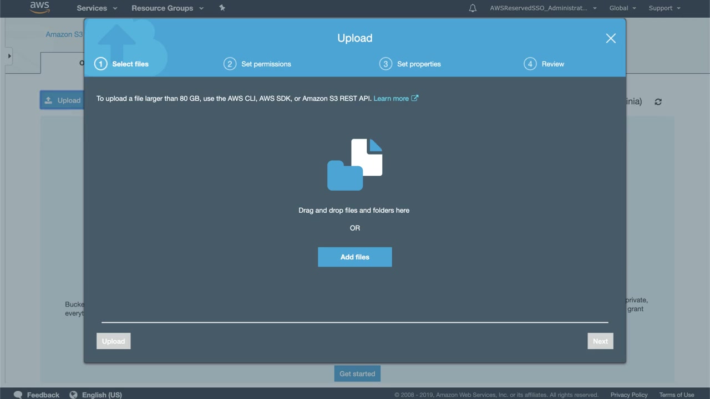Click the external link icon beside Learn more
The height and width of the screenshot is (399, 710).
pyautogui.click(x=415, y=98)
